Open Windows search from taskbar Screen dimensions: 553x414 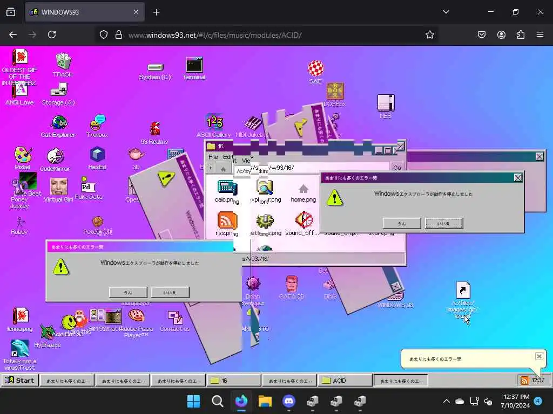(217, 401)
